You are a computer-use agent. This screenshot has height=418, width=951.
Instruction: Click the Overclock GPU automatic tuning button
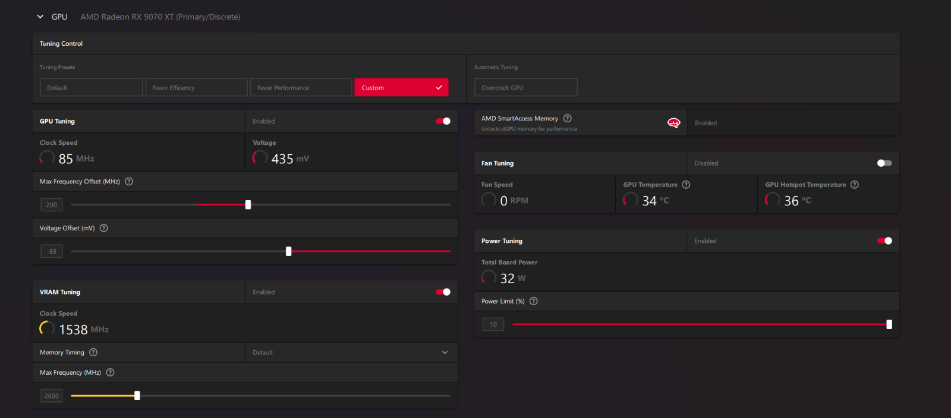click(x=525, y=87)
